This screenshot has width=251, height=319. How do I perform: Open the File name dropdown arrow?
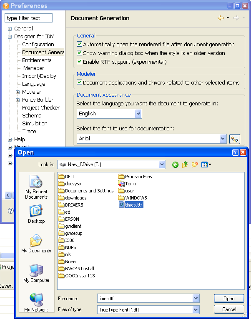[x=196, y=299]
